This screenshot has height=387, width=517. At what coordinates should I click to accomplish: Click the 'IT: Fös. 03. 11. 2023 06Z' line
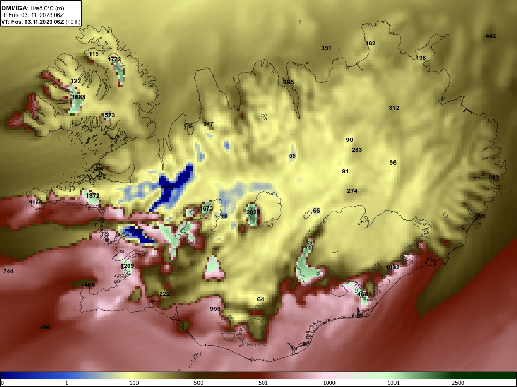(x=32, y=15)
